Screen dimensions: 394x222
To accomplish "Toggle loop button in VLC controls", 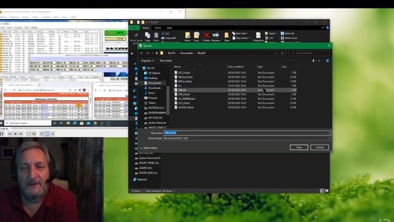I will 47,134.
